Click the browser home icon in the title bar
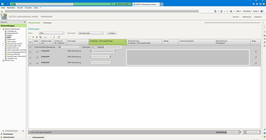The width and height of the screenshot is (266, 140). pyautogui.click(x=254, y=4)
